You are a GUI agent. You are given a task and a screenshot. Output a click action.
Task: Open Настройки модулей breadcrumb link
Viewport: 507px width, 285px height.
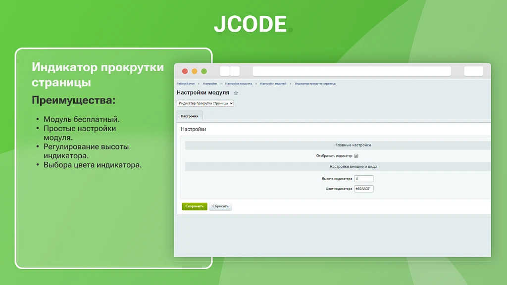[x=273, y=84]
